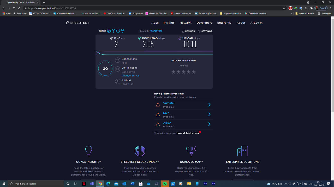
Task: Click the Ookla Insights lightbulb icon
Action: pos(88,151)
